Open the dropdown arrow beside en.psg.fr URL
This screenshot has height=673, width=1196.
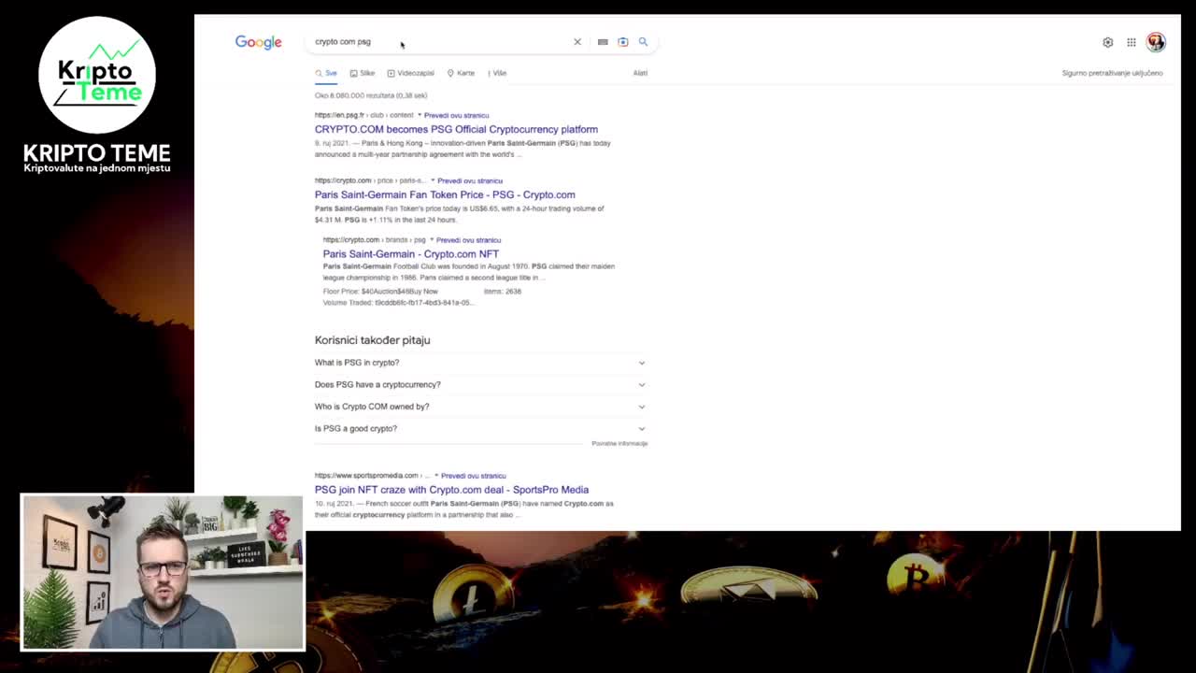(x=419, y=115)
